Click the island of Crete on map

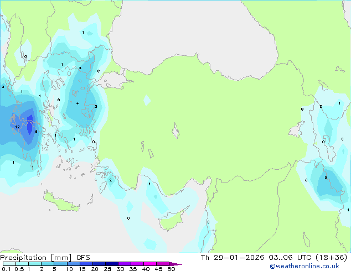[x=61, y=202]
